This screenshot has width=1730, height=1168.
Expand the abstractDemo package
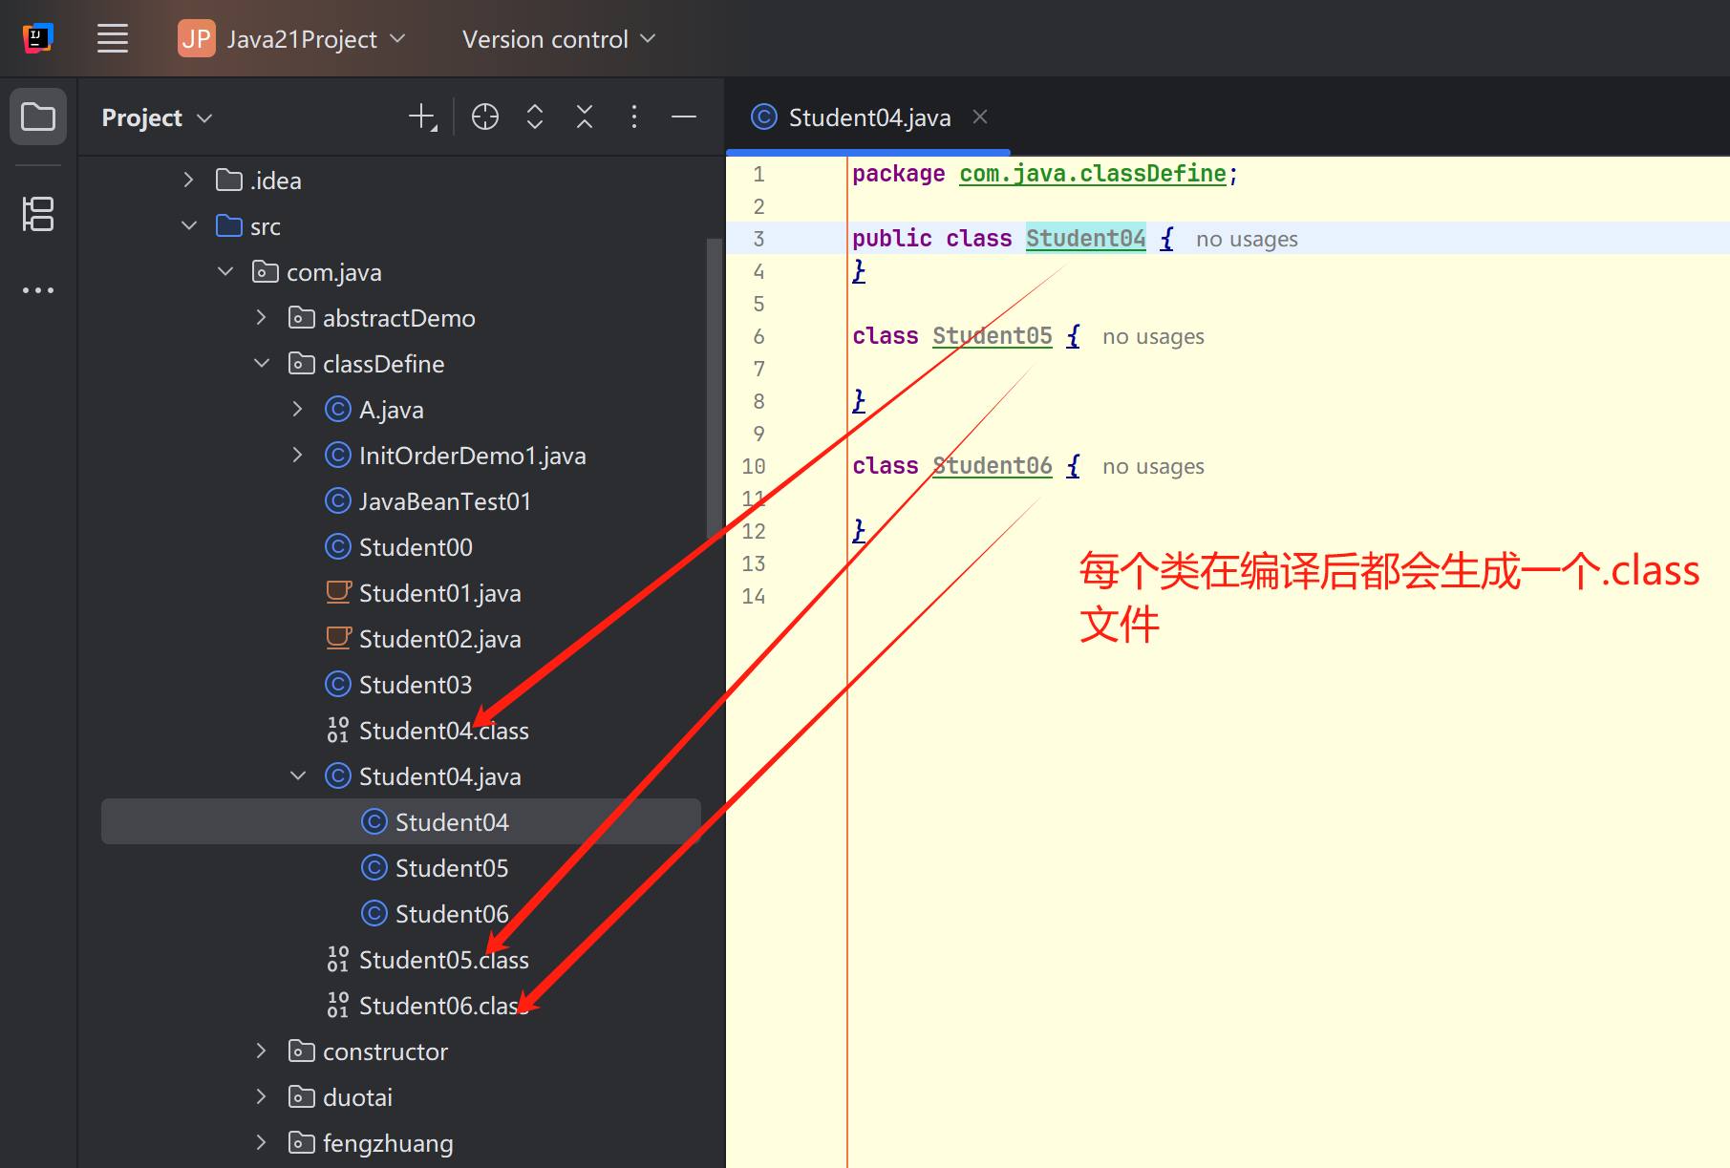pos(261,317)
